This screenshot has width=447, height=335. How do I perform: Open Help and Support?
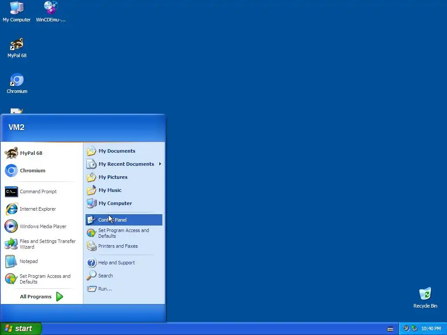pos(124,262)
